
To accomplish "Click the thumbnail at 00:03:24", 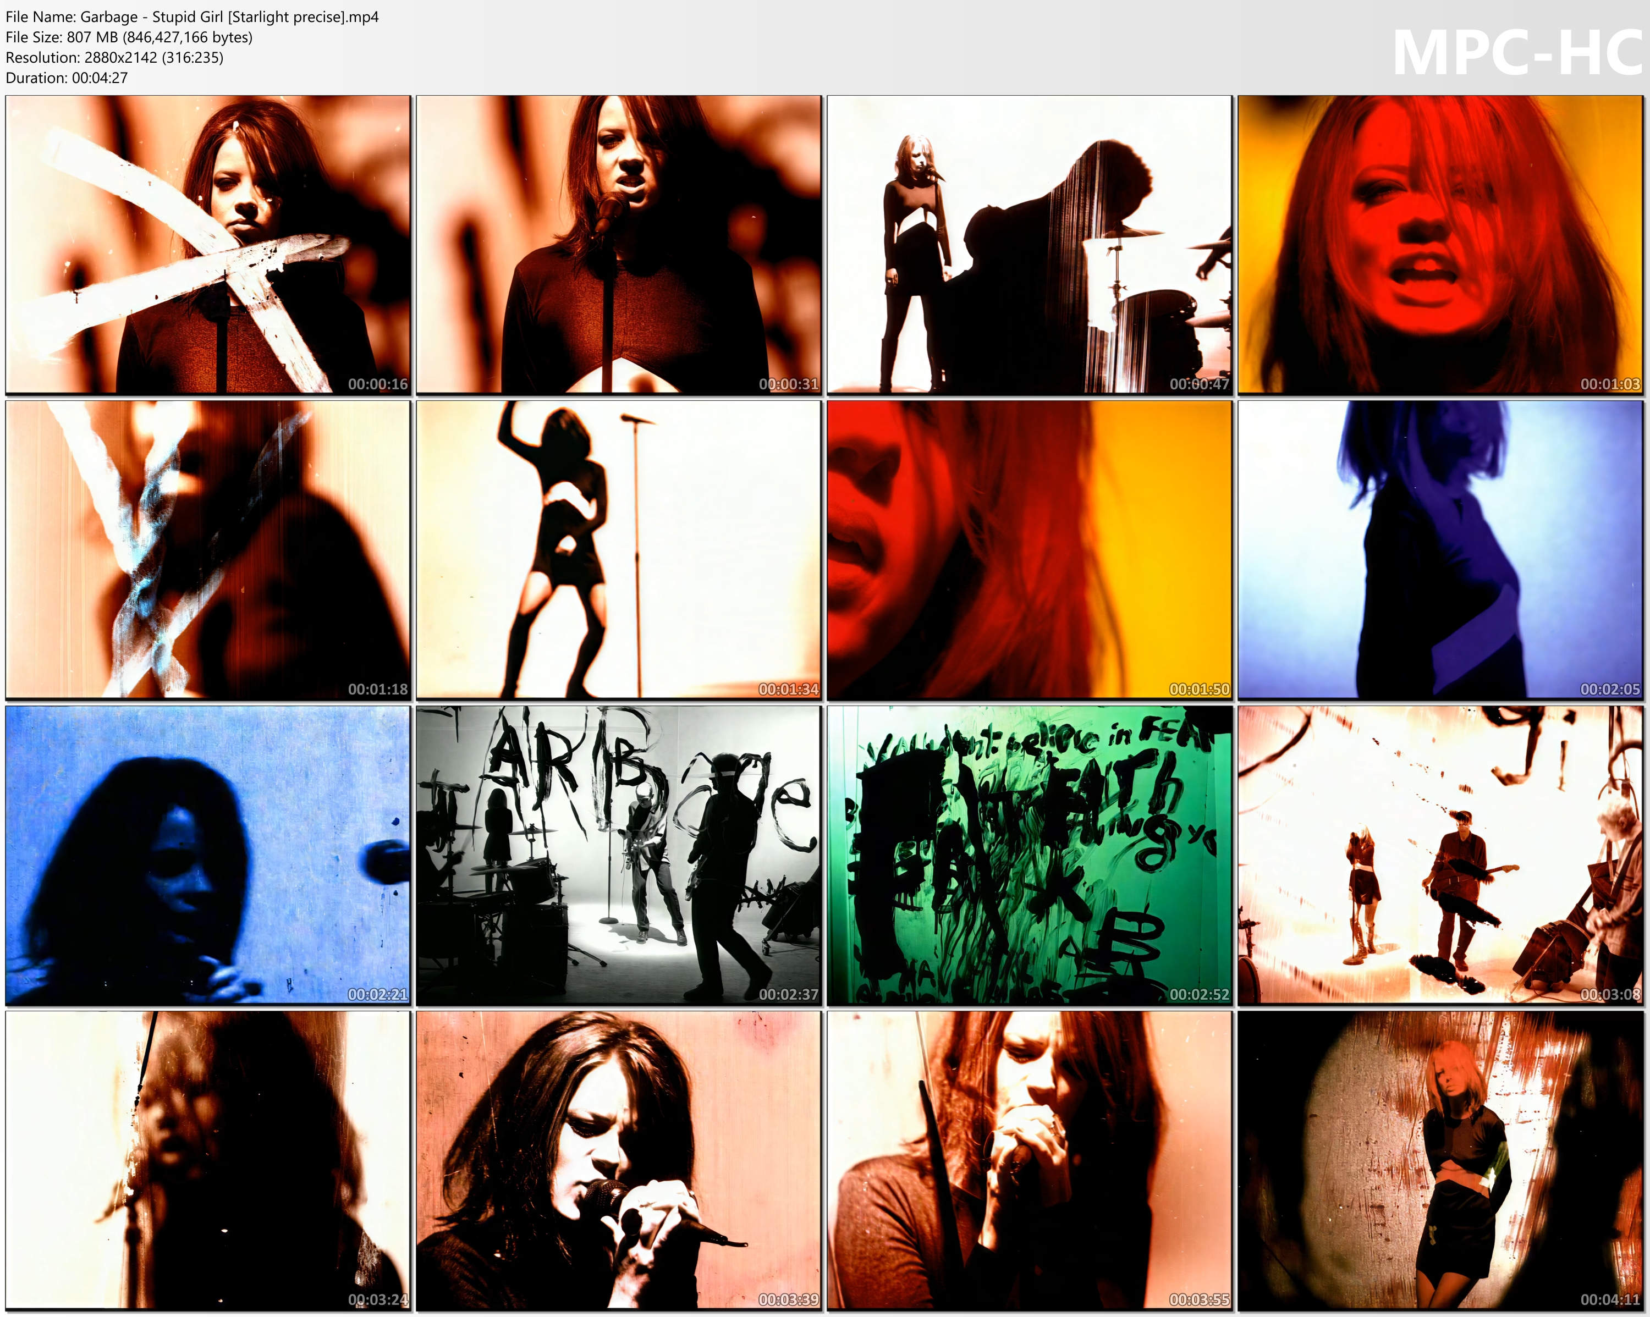I will (208, 1160).
